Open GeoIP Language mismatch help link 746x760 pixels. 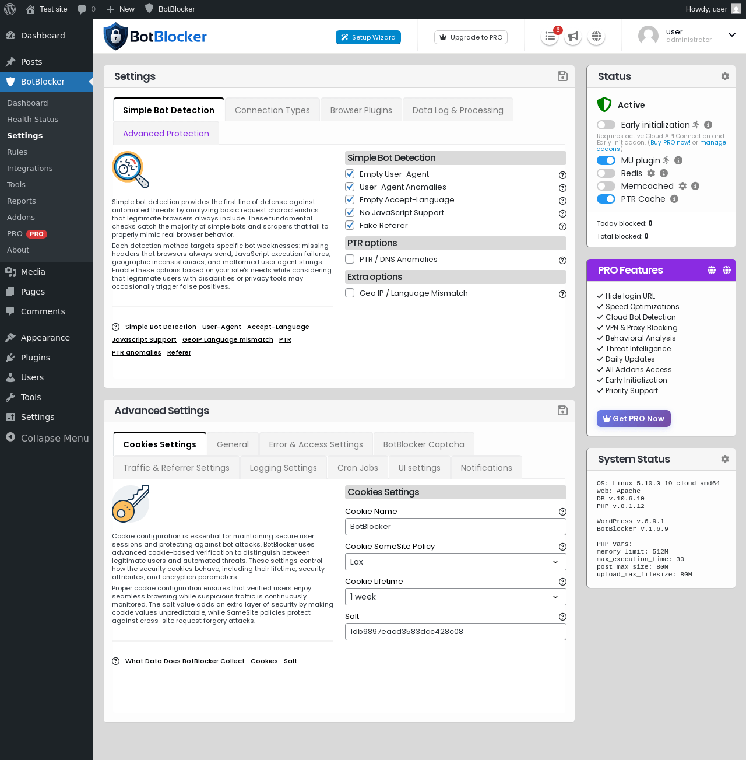coord(228,339)
